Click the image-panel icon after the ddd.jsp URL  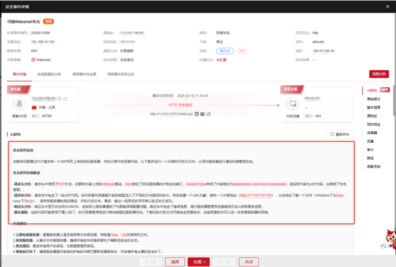[x=202, y=114]
